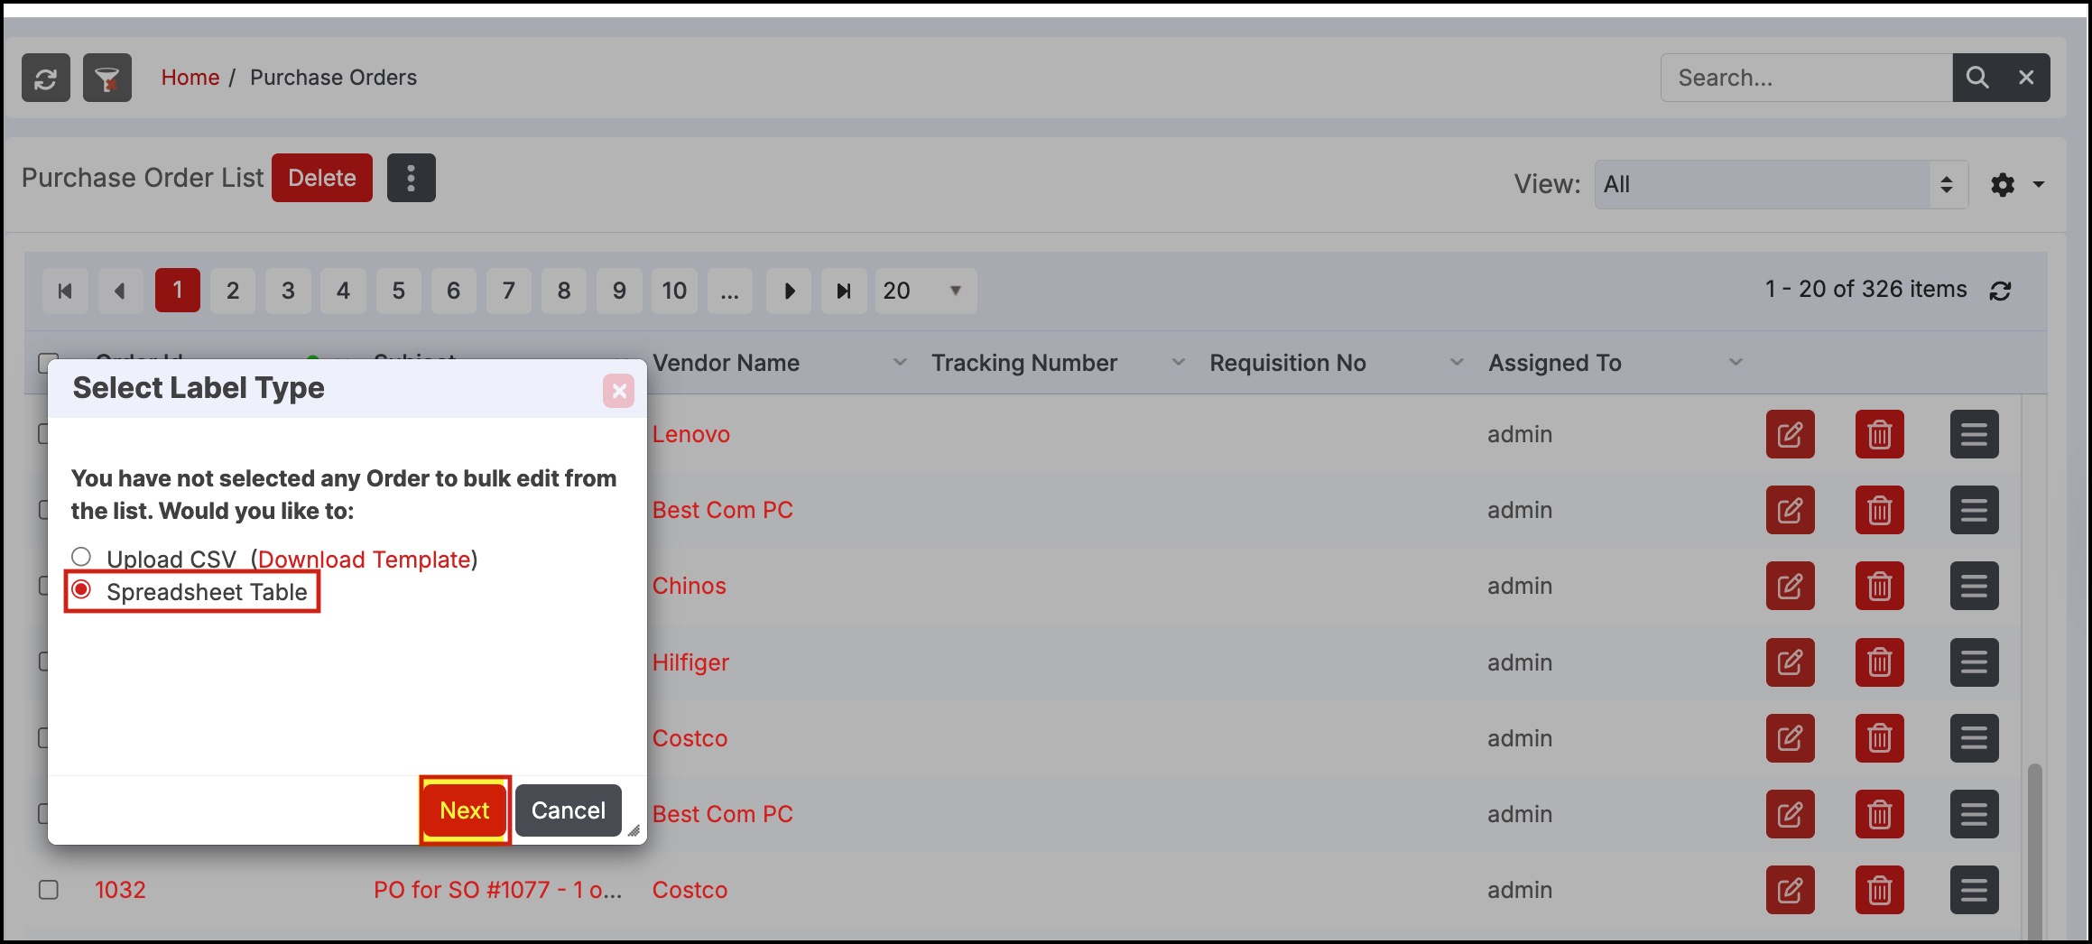Close the Select Label Type dialog

tap(619, 391)
